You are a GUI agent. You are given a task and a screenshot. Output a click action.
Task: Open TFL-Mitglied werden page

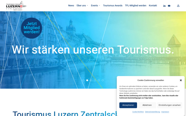coord(135,6)
